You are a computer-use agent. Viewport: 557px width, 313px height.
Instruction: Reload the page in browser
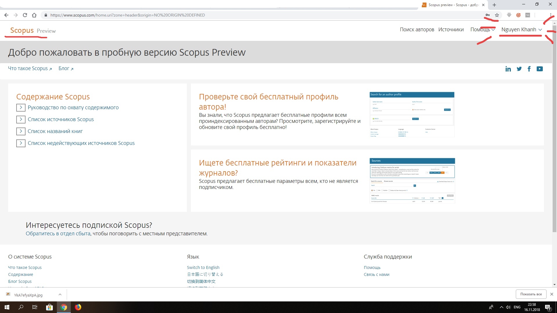pyautogui.click(x=25, y=15)
